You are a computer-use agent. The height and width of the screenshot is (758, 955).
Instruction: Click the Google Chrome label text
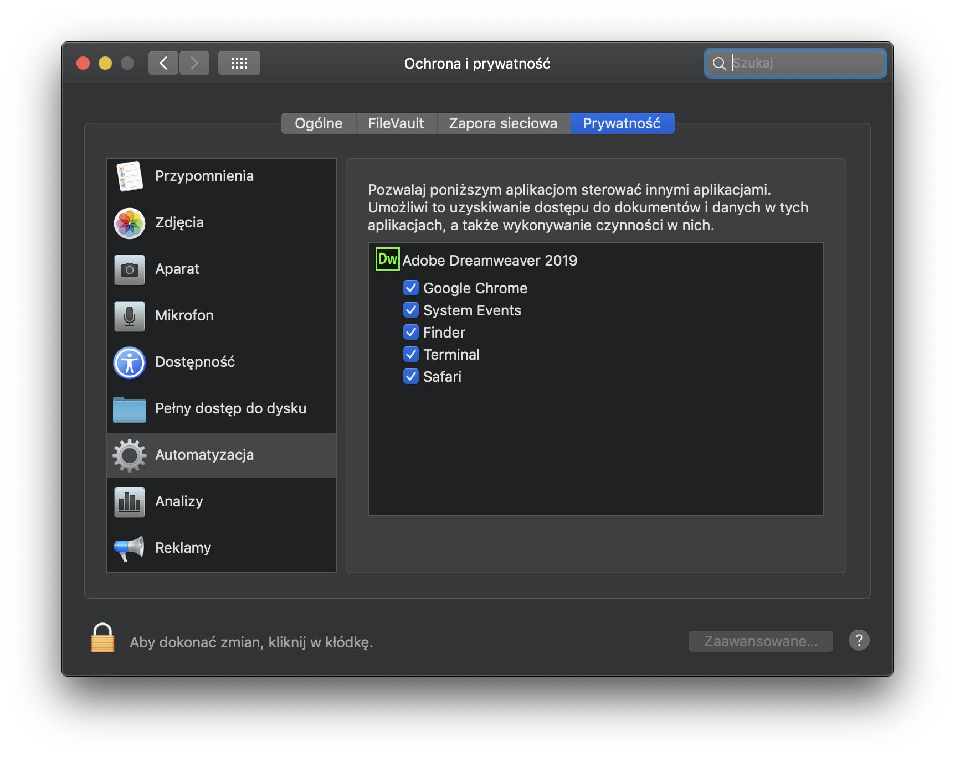pos(475,288)
